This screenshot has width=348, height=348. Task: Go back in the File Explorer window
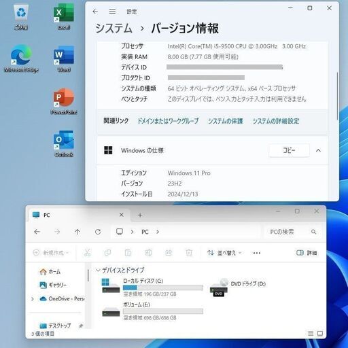(37, 232)
